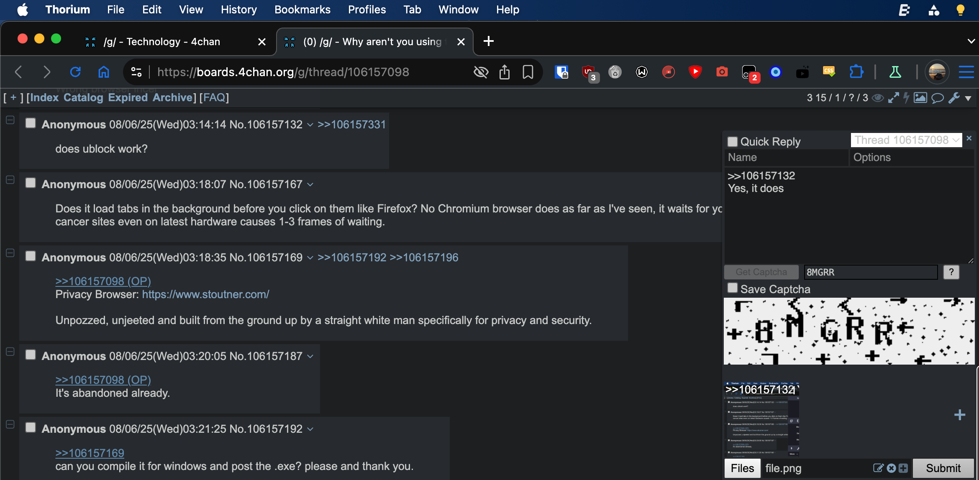This screenshot has width=979, height=480.
Task: Open the Profiles menu
Action: [367, 10]
